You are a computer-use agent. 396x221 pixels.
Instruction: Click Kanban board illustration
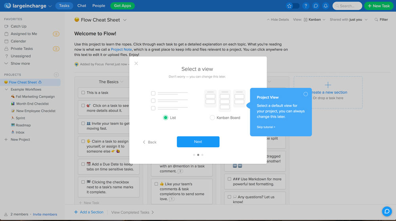[225, 101]
